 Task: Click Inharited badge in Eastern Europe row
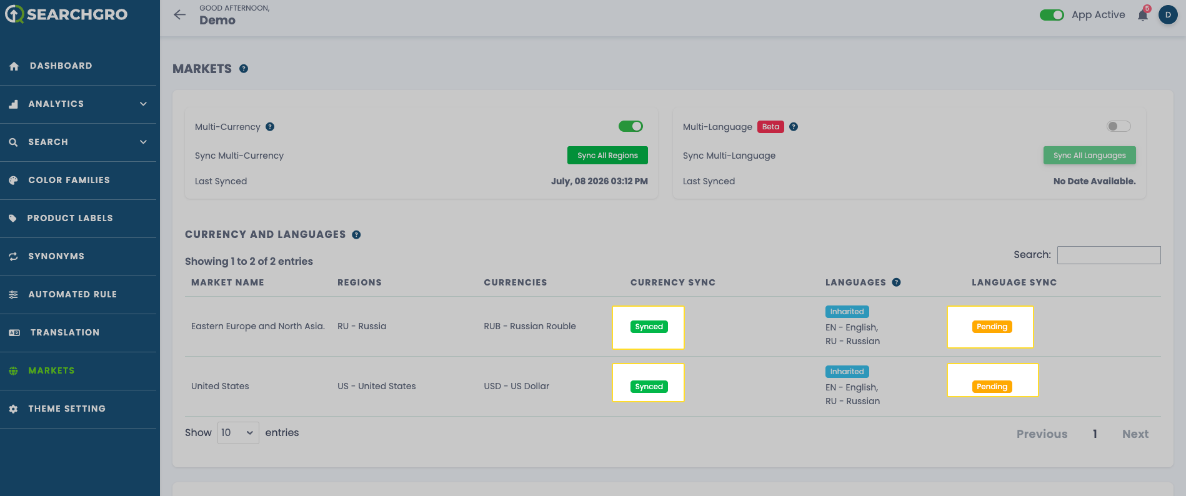pos(847,312)
